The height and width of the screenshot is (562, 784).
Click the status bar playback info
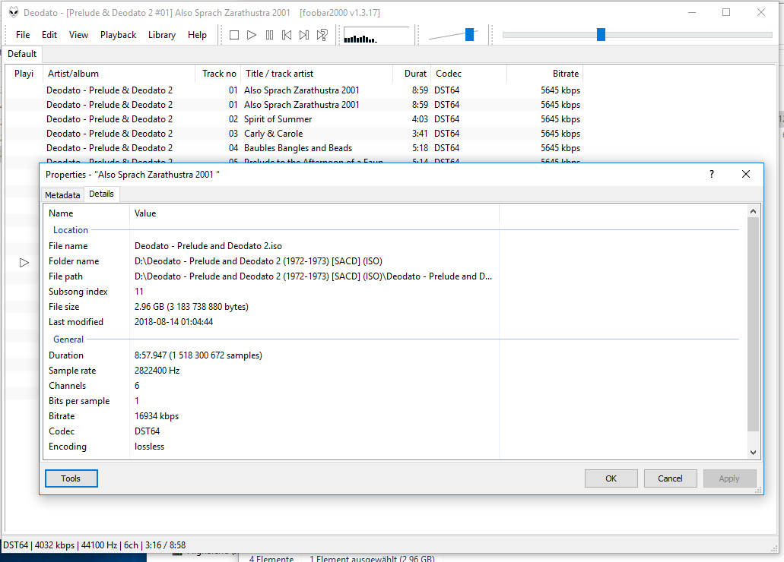point(94,545)
